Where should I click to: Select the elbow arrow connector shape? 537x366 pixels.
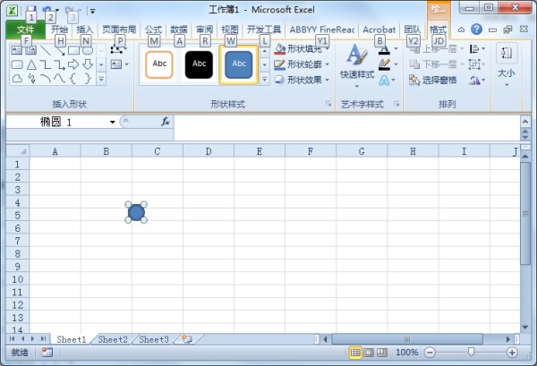60,64
